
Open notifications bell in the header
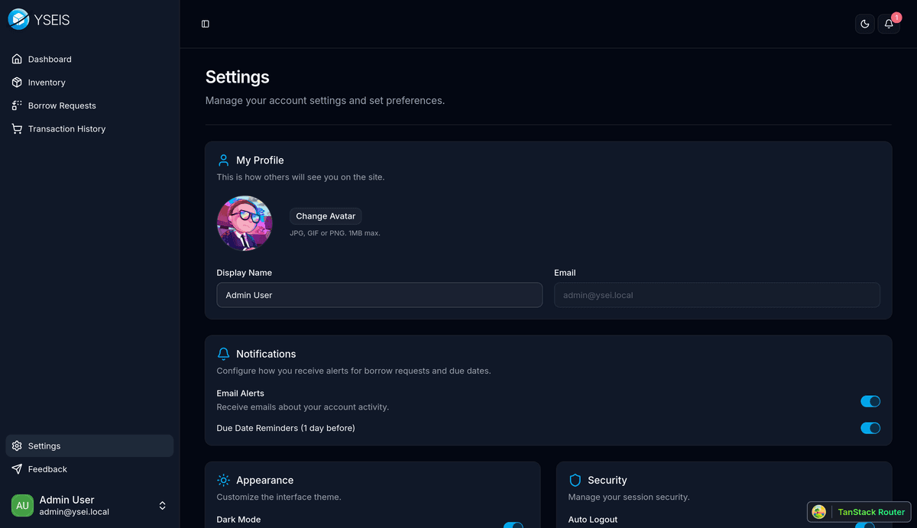[889, 24]
